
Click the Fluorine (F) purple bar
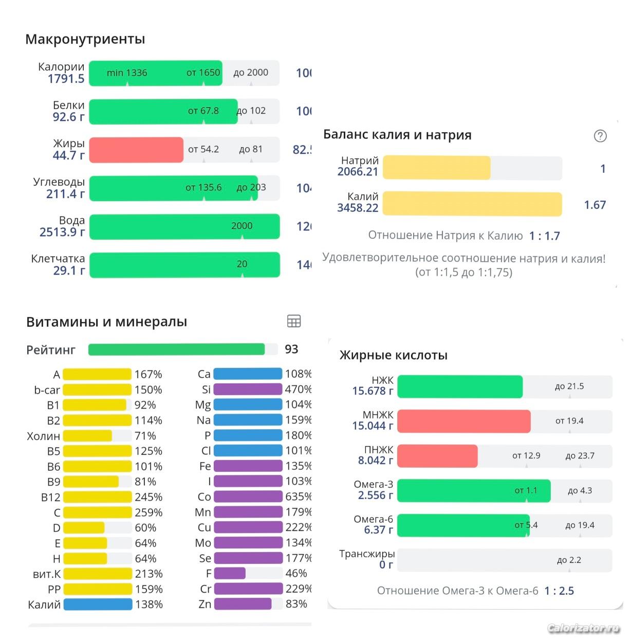coord(230,573)
